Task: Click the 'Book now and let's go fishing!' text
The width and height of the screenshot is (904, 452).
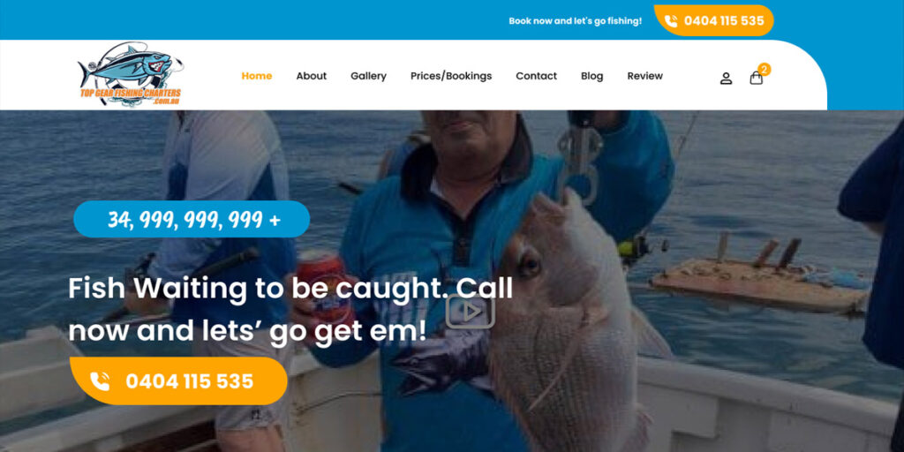Action: point(575,21)
